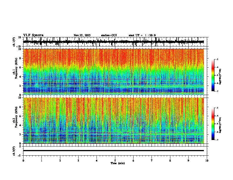Click the "station=OUI" header label
The height and width of the screenshot is (180, 233).
click(109, 35)
